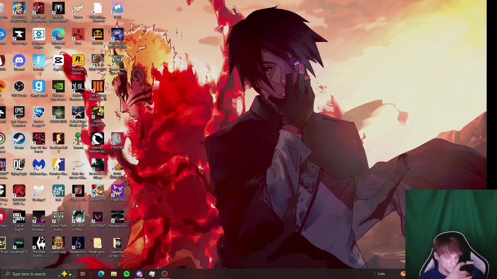The image size is (497, 279).
Task: Click the Discord desktop icon
Action: point(19,62)
